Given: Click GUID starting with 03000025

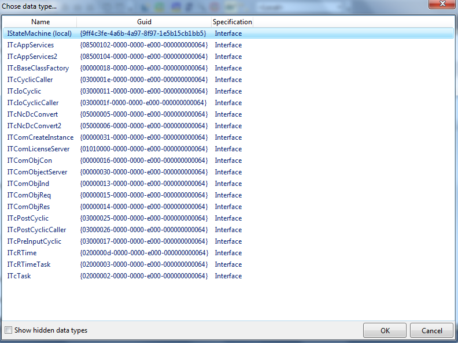Looking at the screenshot, I should (x=144, y=218).
